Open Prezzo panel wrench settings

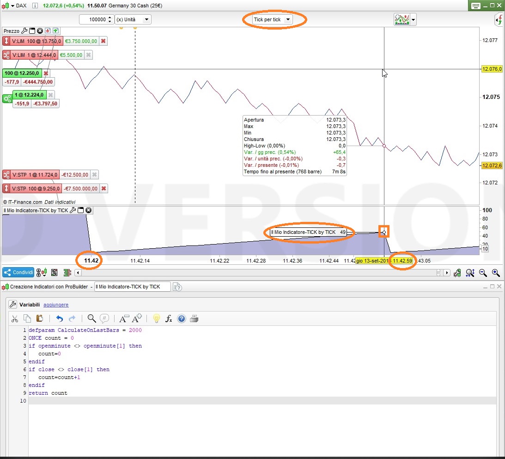tap(24, 31)
